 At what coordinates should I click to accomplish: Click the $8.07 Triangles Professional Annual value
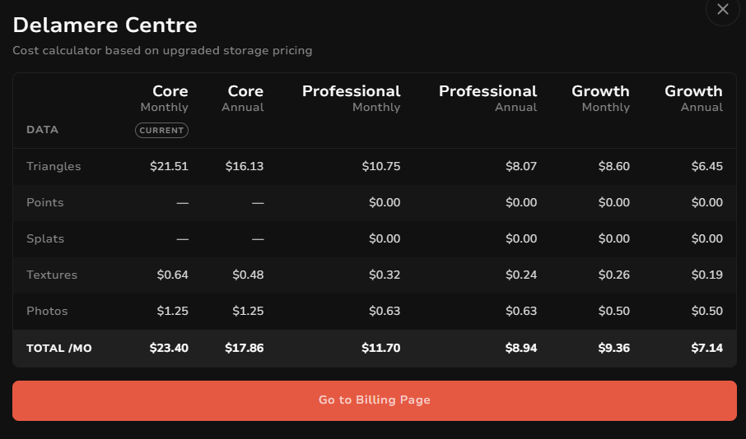(521, 166)
